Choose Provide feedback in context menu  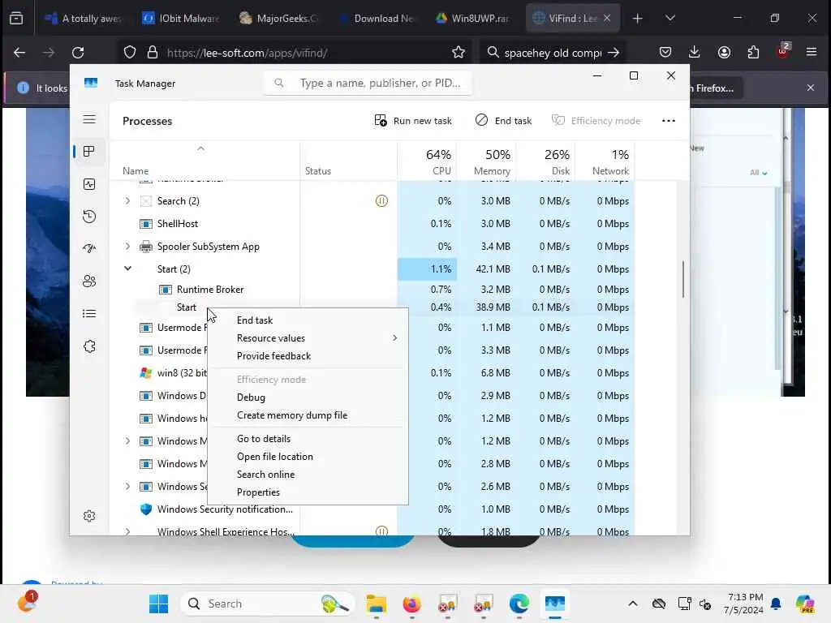coord(273,356)
